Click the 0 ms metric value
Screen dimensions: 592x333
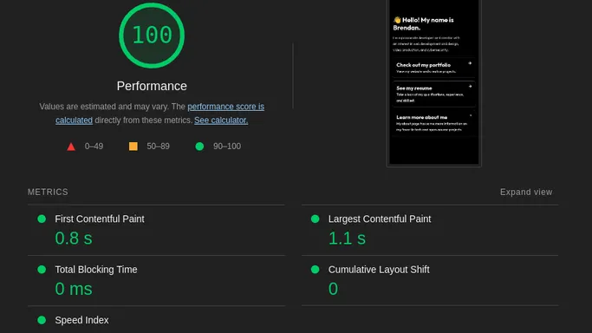74,289
